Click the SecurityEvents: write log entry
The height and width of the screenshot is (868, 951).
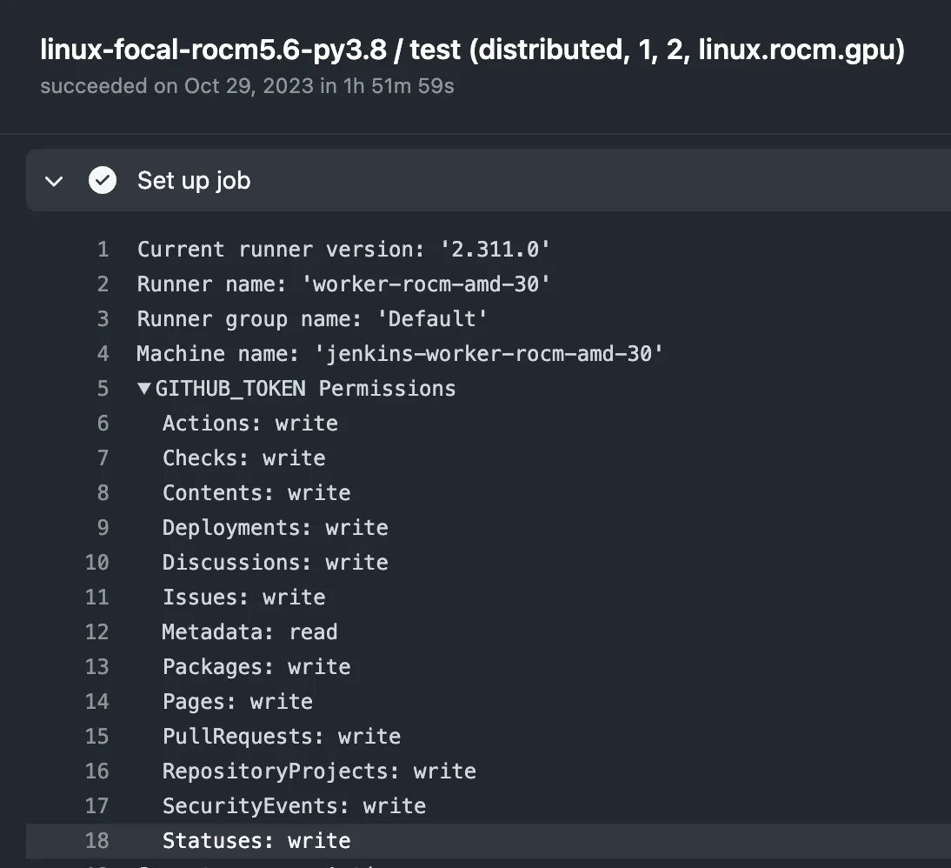(294, 806)
